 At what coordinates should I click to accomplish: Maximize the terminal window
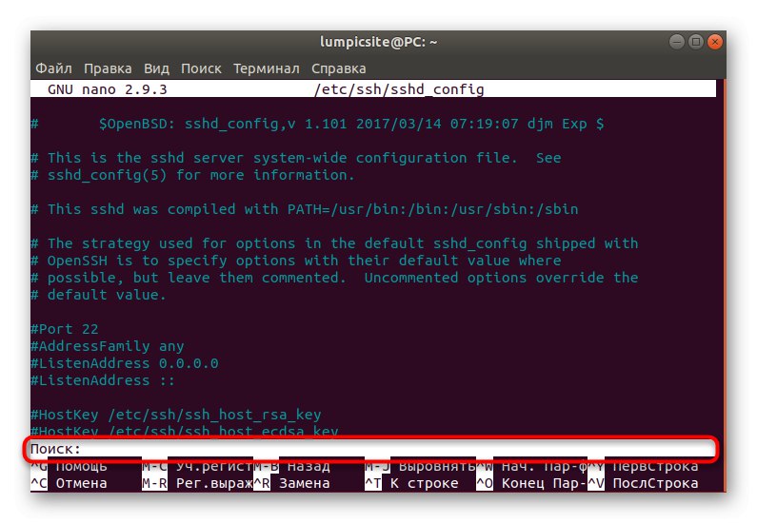point(696,42)
